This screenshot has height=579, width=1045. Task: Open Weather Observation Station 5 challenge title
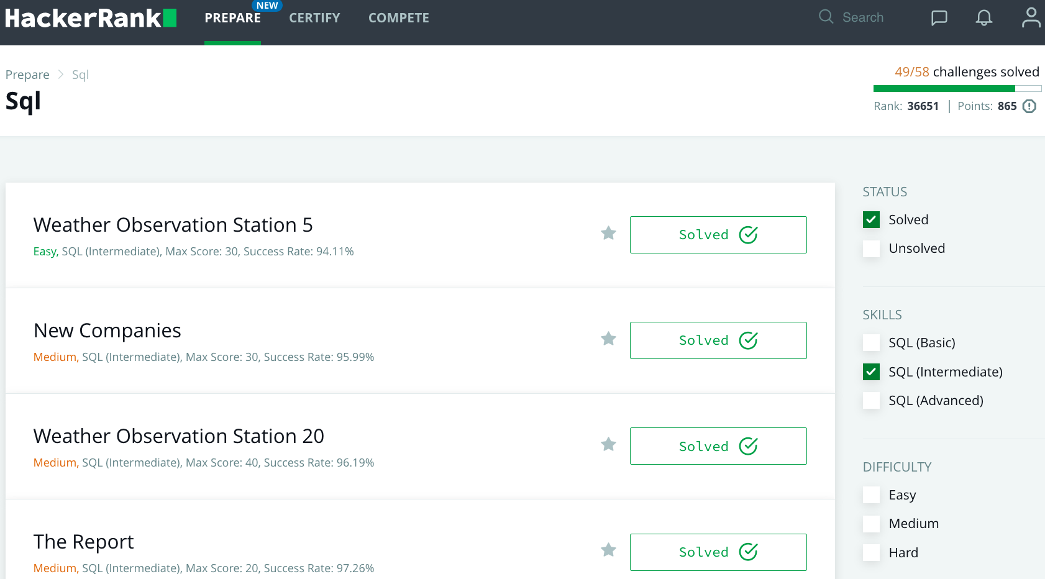tap(173, 225)
